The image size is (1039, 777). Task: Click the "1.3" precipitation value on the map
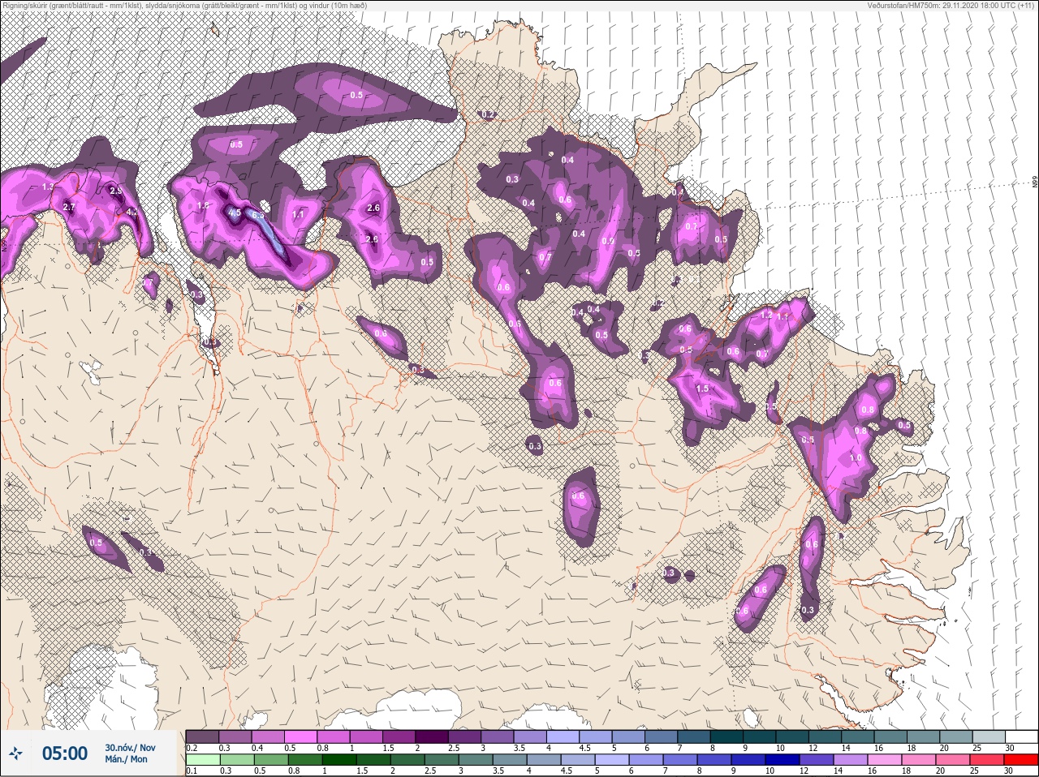click(x=47, y=187)
